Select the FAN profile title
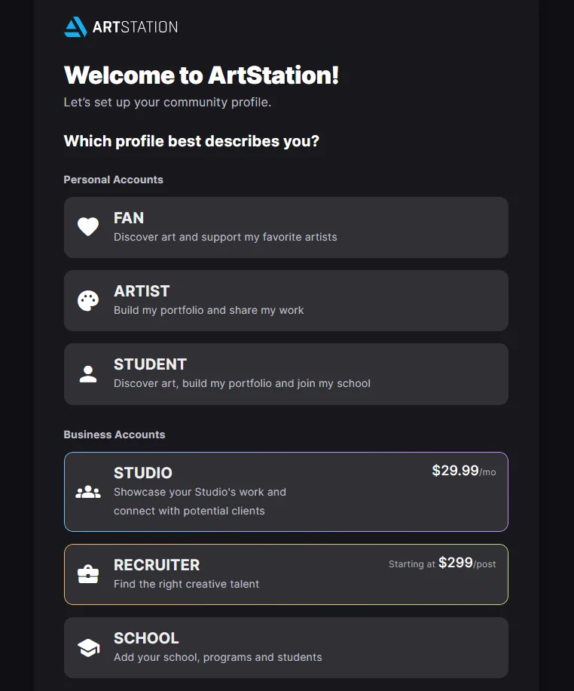The image size is (574, 691). point(129,218)
